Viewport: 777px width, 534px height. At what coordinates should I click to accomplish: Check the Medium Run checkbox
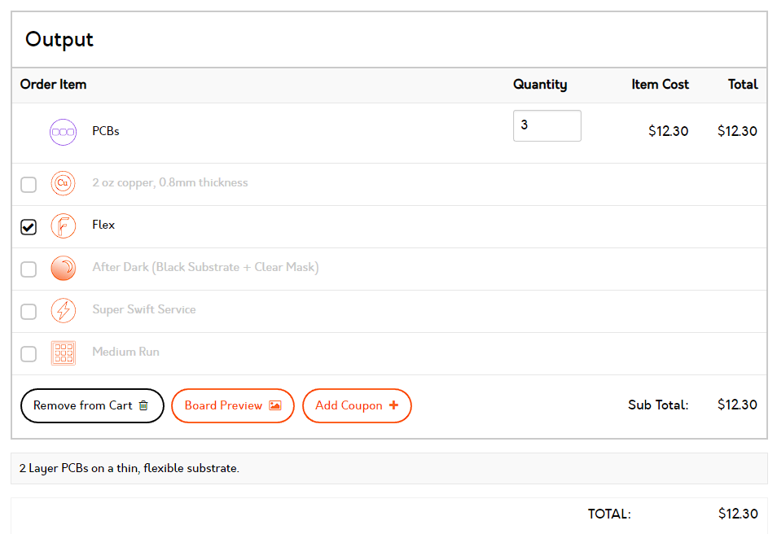click(x=29, y=354)
